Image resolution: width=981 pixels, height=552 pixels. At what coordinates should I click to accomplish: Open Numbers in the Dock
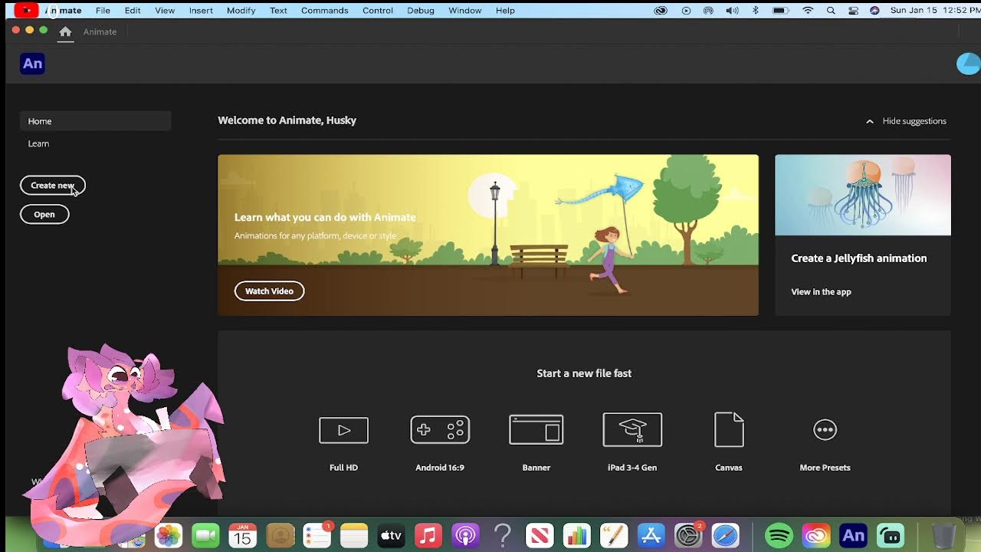[576, 535]
